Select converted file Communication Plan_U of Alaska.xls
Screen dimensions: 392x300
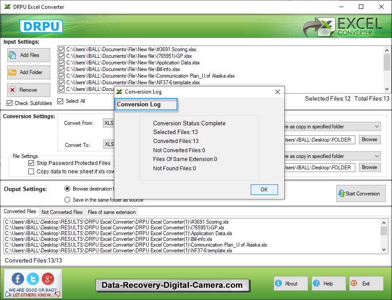[136, 245]
